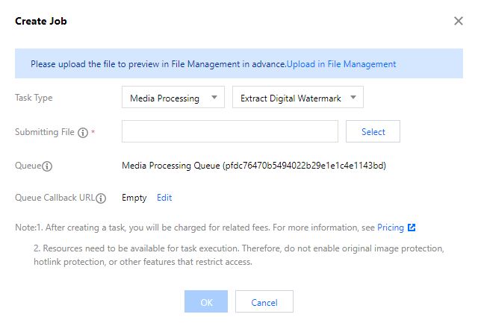Focus the Submitting File input field

point(229,132)
